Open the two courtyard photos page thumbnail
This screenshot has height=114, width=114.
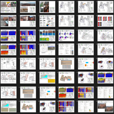click(x=28, y=21)
